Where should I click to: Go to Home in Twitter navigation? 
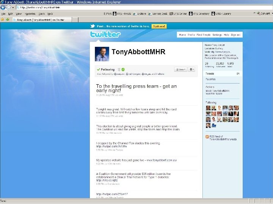click(x=182, y=35)
